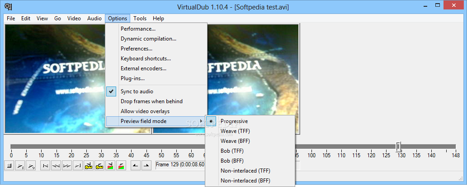Go to previous keyframe (left key icon)

click(x=89, y=166)
